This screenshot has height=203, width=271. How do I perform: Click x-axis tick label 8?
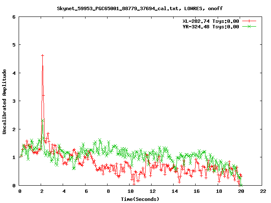pos(108,191)
